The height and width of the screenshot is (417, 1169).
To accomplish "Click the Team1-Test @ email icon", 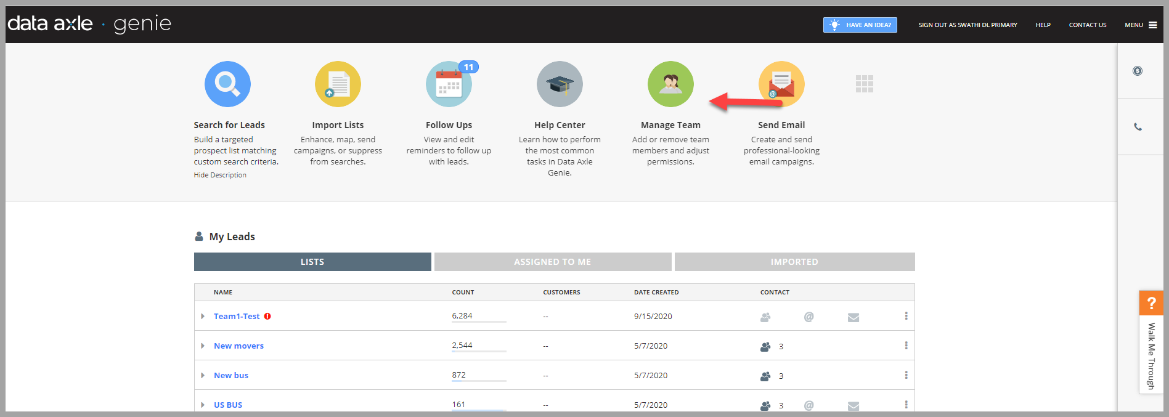I will pyautogui.click(x=809, y=317).
